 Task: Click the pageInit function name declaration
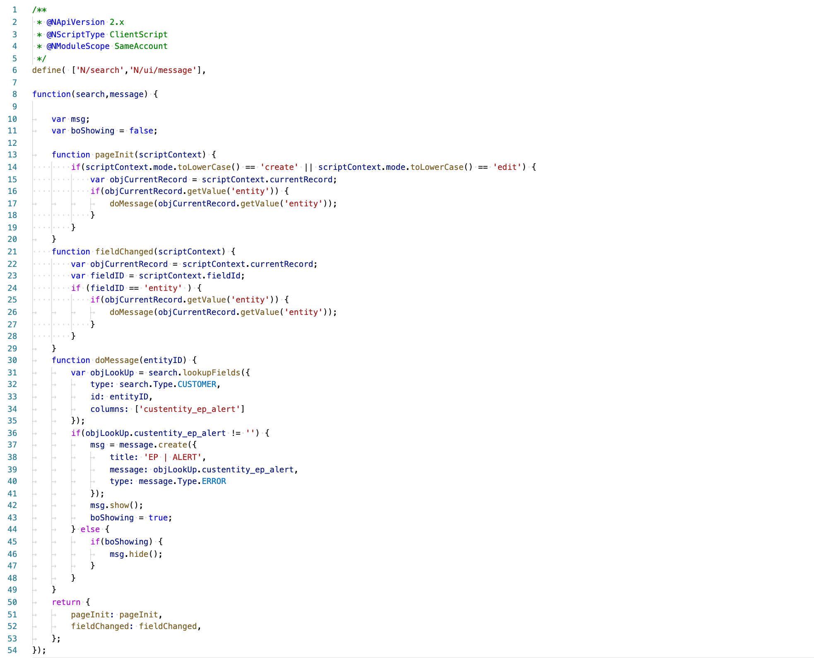tap(114, 155)
